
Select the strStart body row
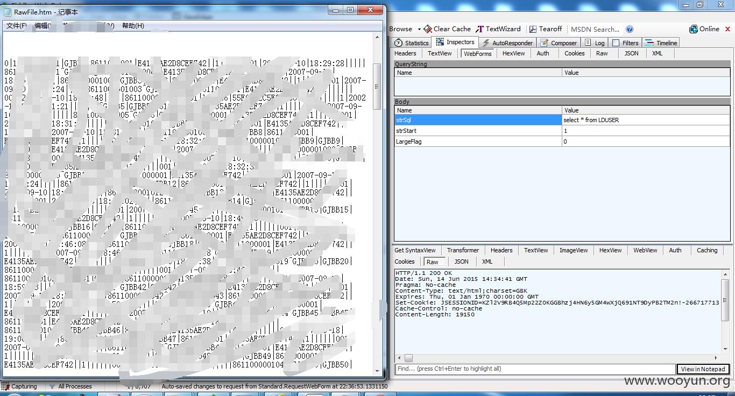tap(562, 131)
